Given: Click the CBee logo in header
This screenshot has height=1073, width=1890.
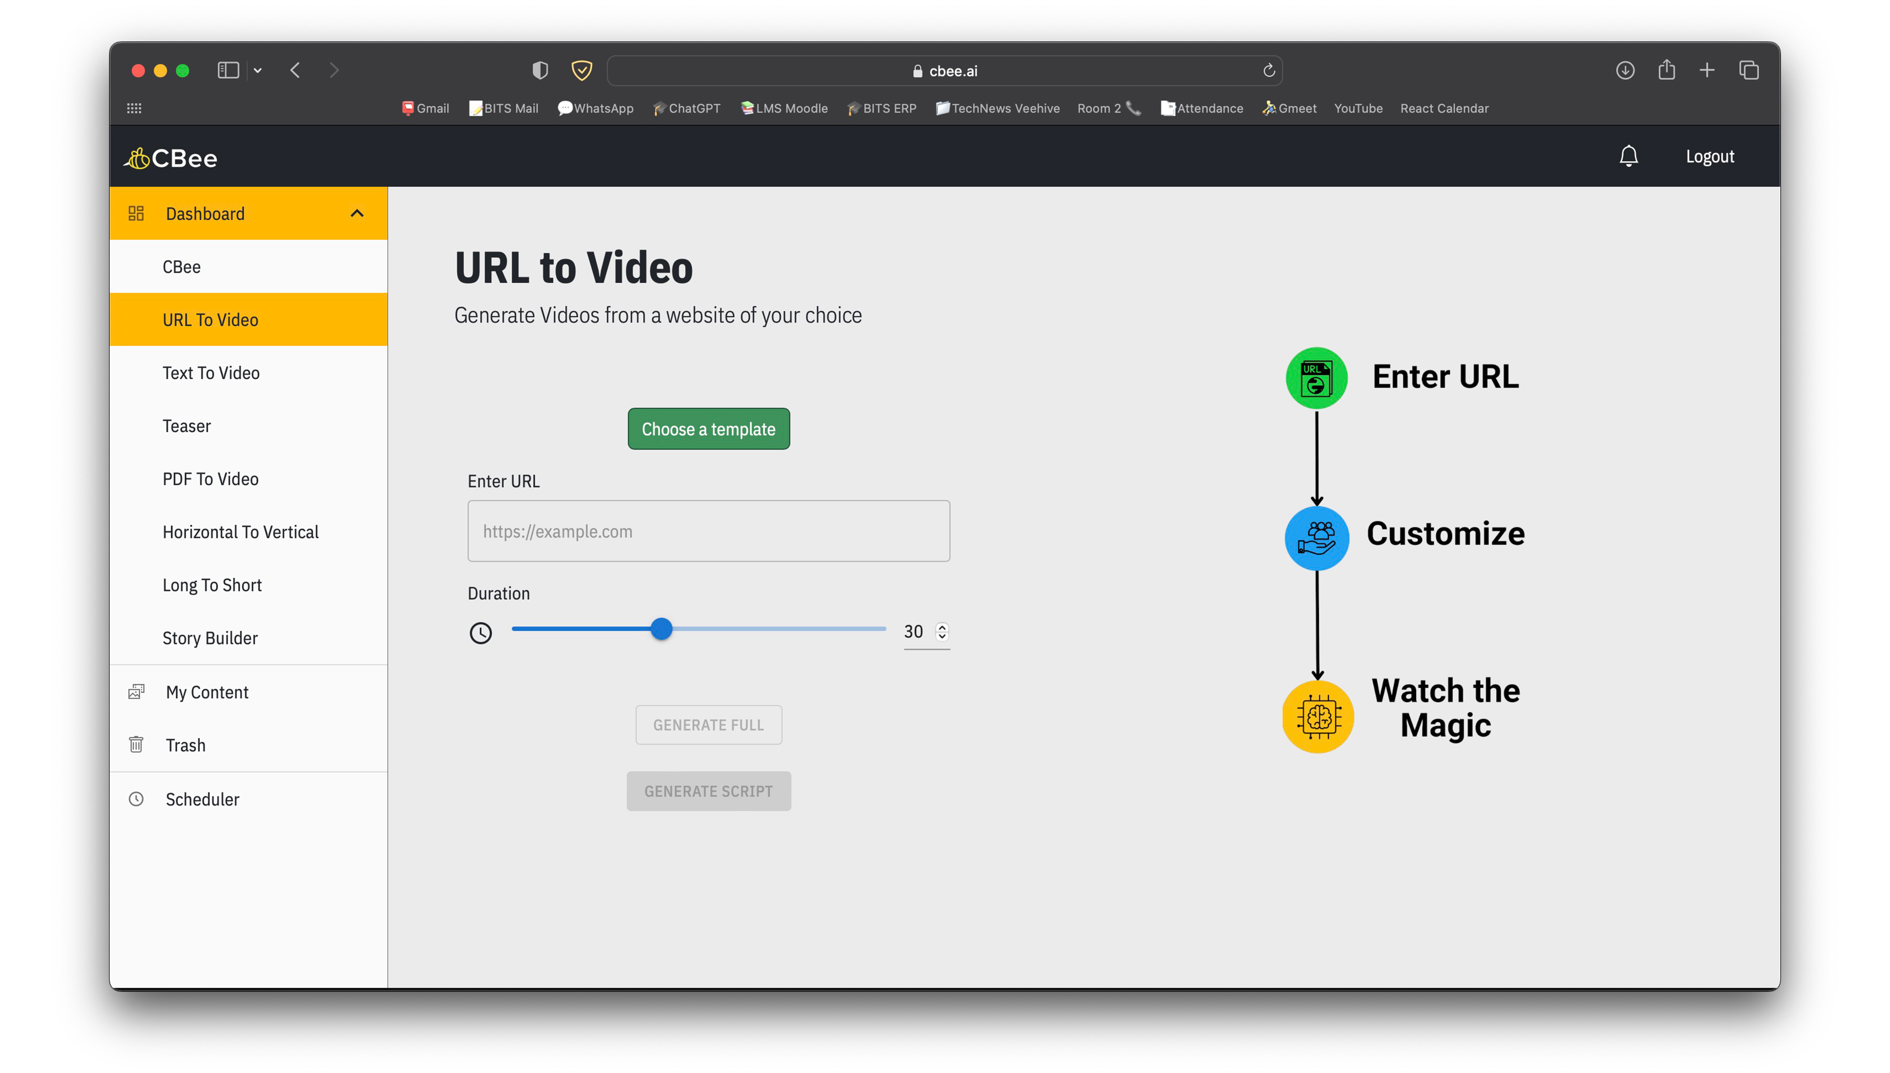Looking at the screenshot, I should point(170,158).
